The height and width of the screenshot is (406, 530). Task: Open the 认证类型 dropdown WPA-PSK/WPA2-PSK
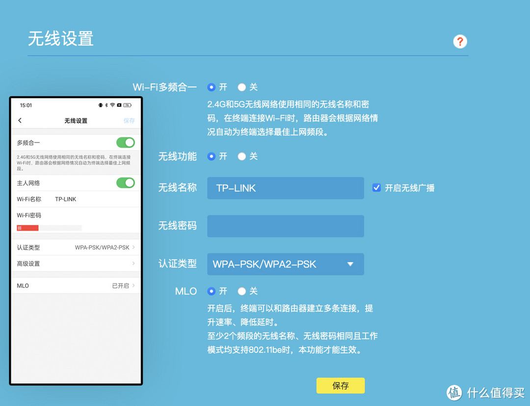click(286, 264)
